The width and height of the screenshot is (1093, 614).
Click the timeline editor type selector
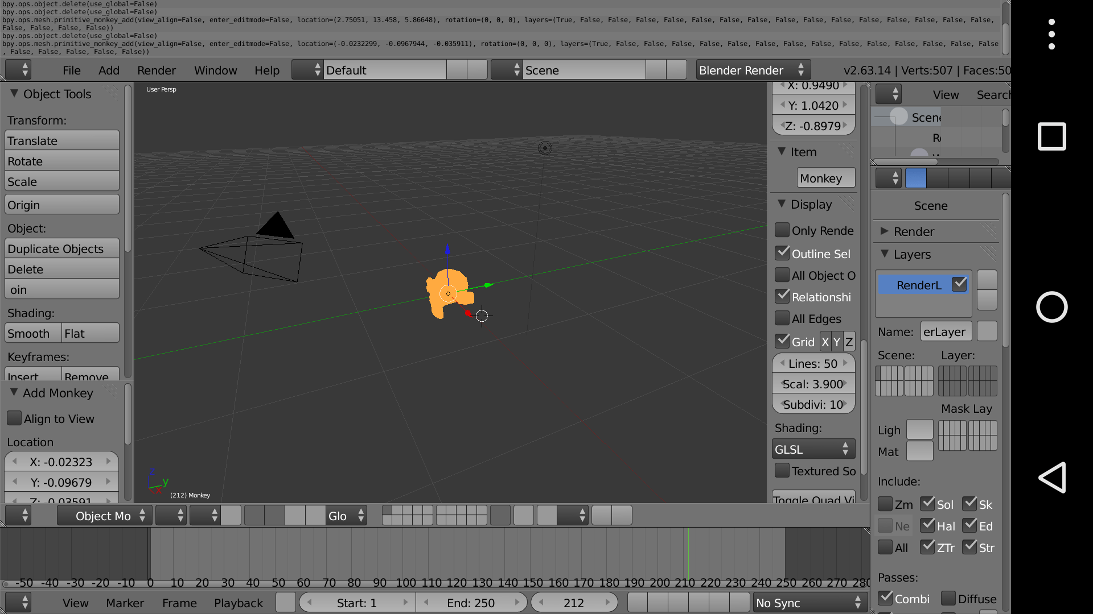point(18,602)
